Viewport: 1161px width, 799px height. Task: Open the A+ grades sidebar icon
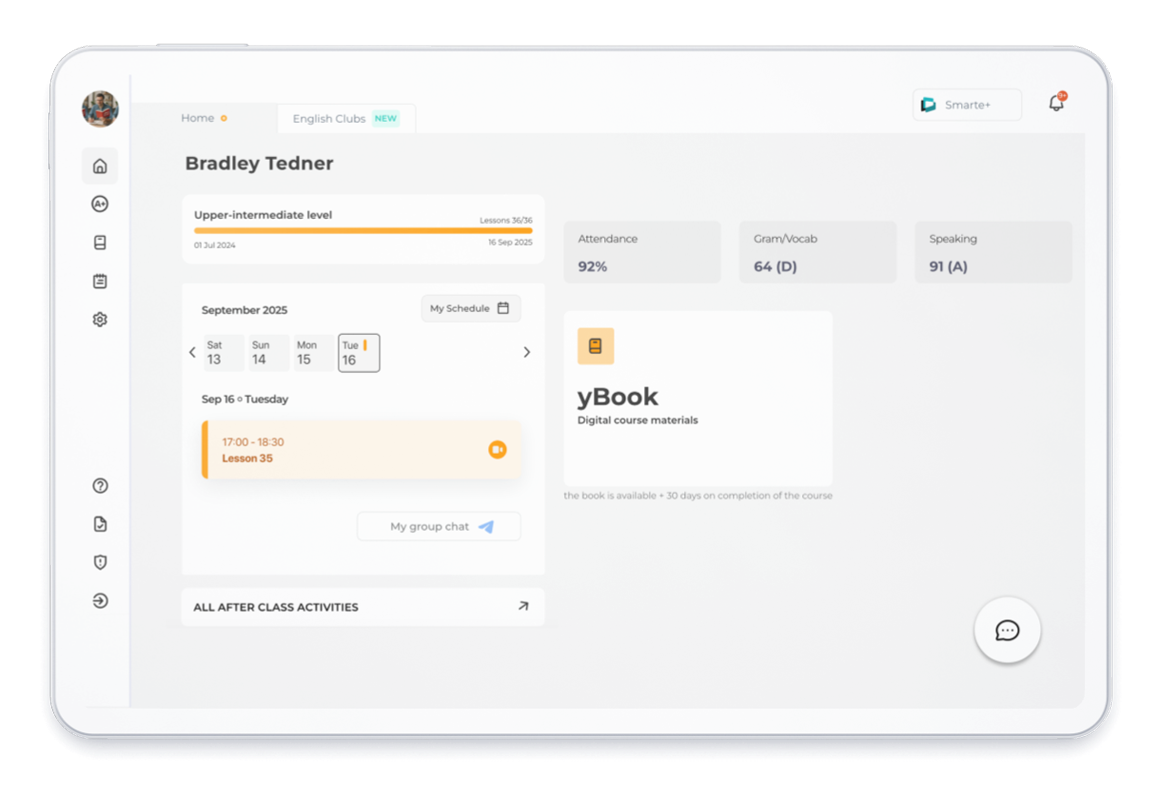[100, 204]
